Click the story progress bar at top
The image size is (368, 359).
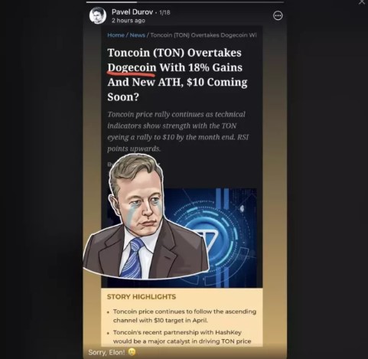point(185,2)
